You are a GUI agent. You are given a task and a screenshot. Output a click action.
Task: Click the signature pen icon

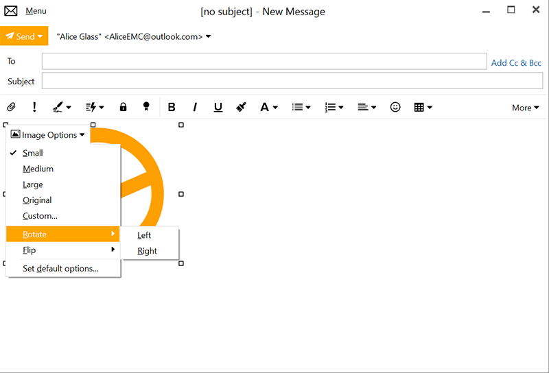(58, 107)
